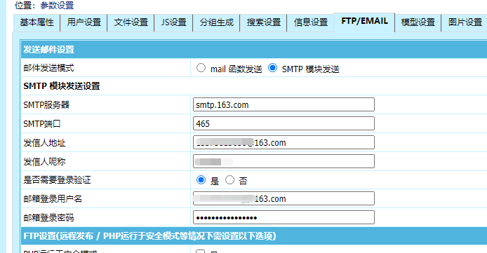The width and height of the screenshot is (487, 253).
Task: Click the SMTP 模块发送设置 heading
Action: click(x=62, y=86)
